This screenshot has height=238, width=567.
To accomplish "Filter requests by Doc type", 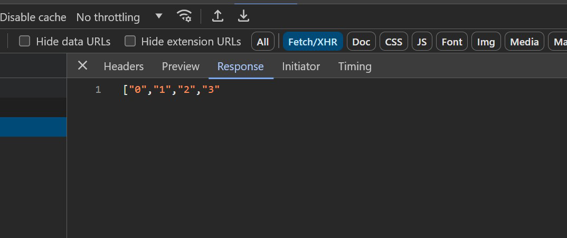I will click(361, 42).
